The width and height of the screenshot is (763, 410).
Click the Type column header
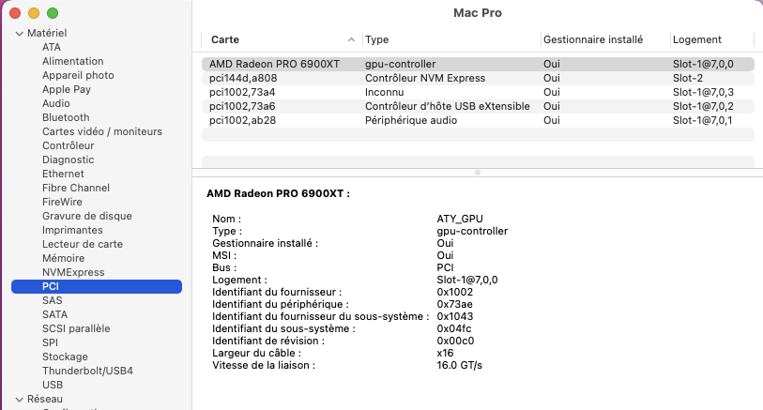[x=450, y=39]
